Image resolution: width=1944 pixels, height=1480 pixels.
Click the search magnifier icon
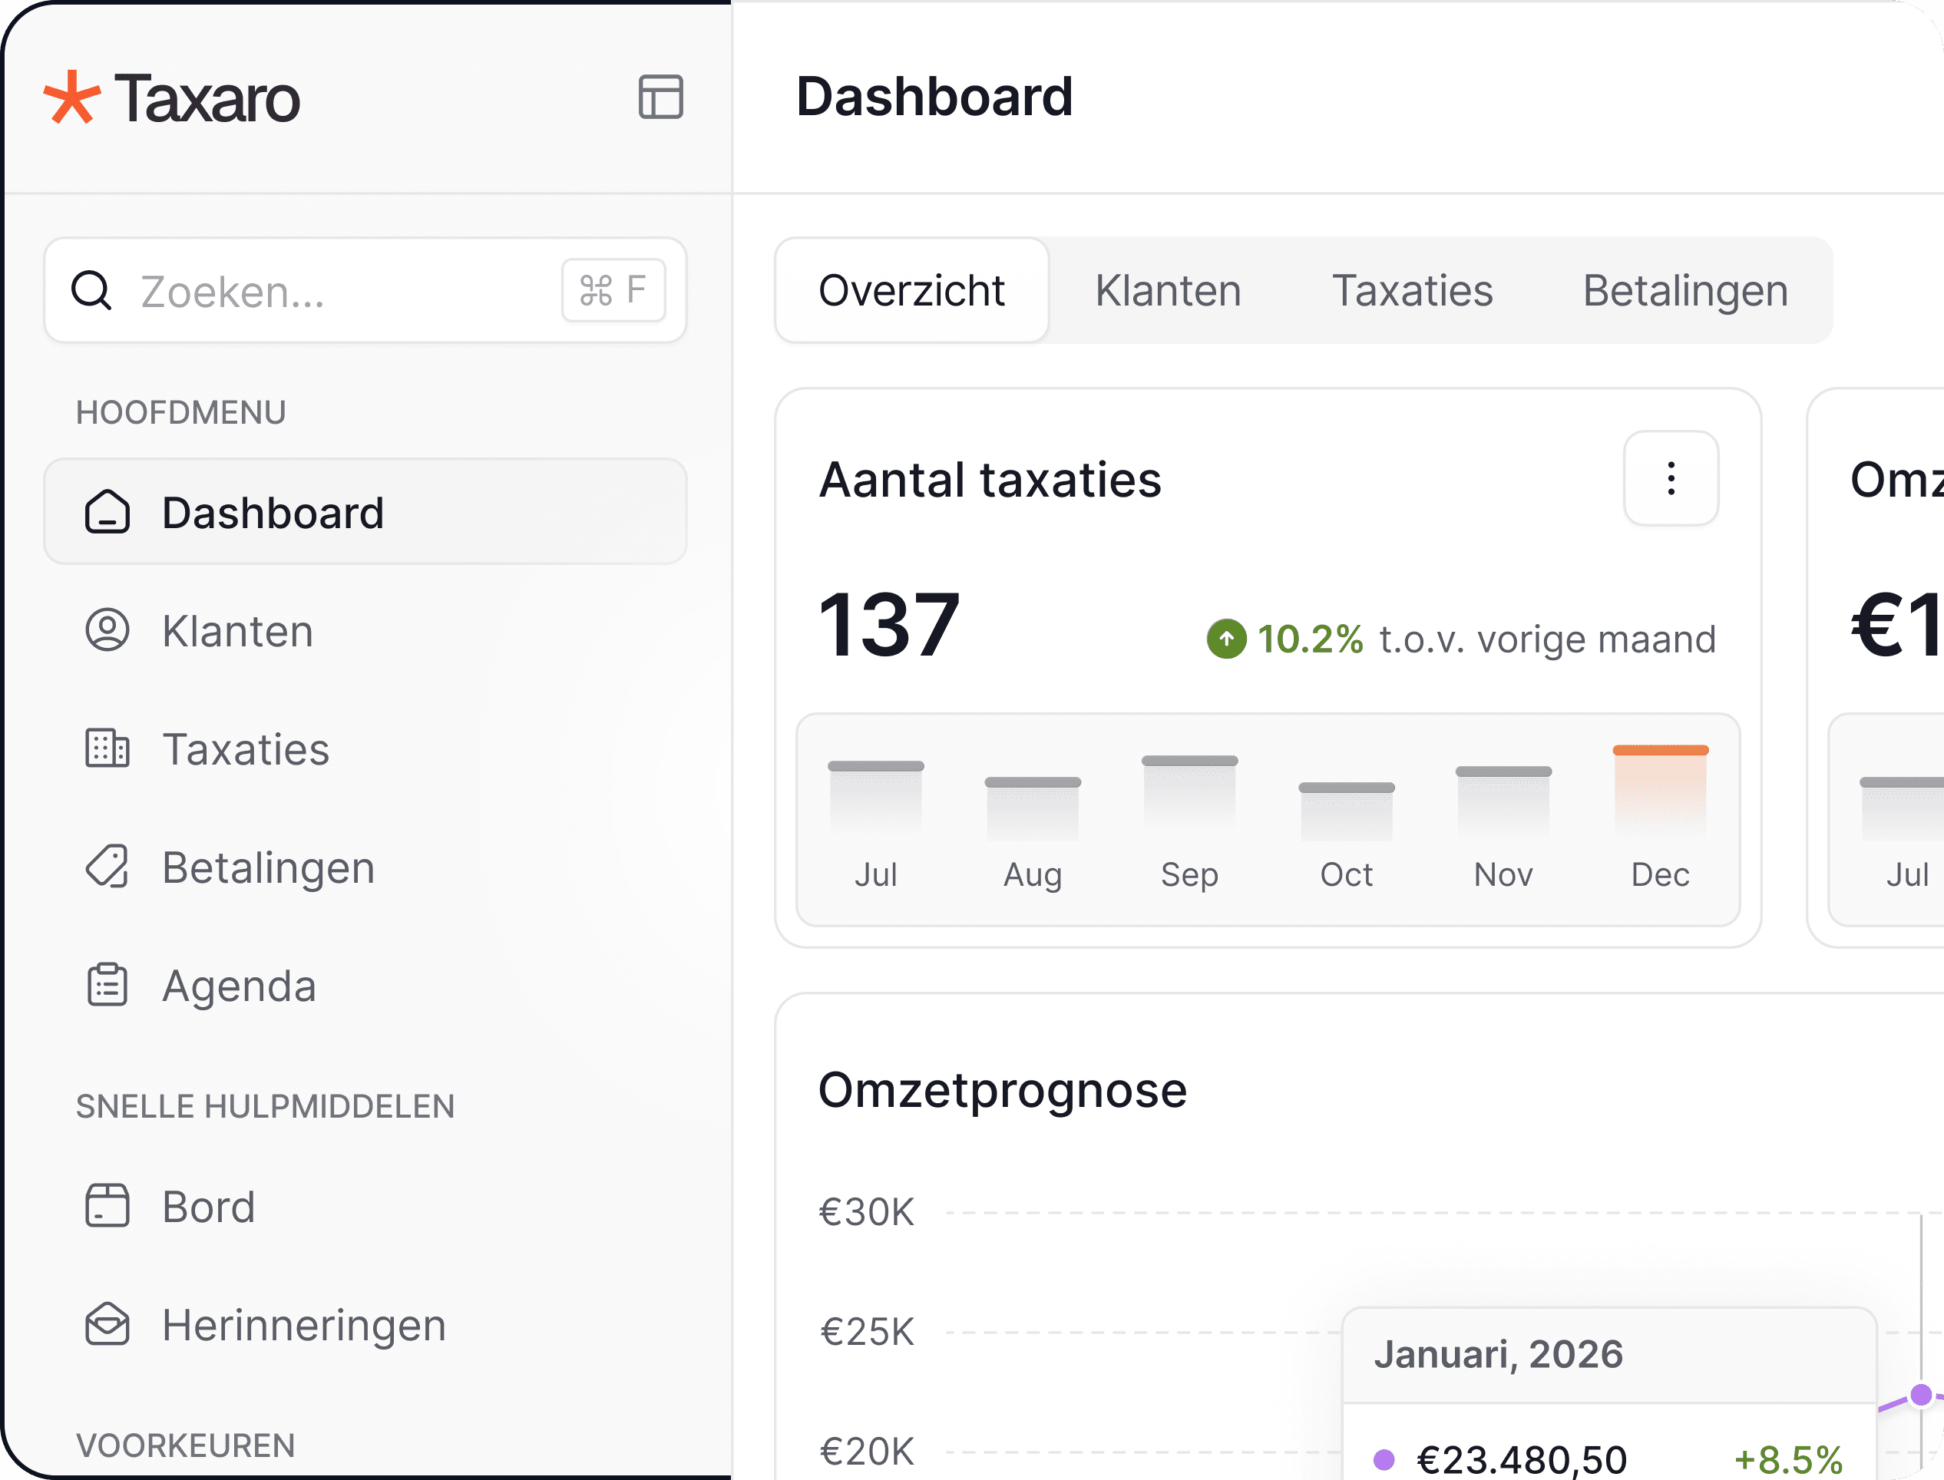click(91, 291)
